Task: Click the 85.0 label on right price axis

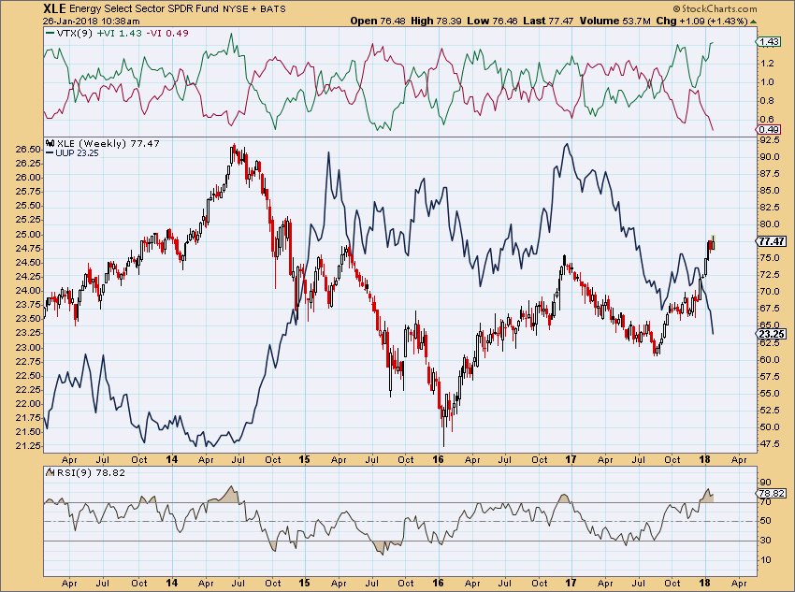Action: point(769,190)
